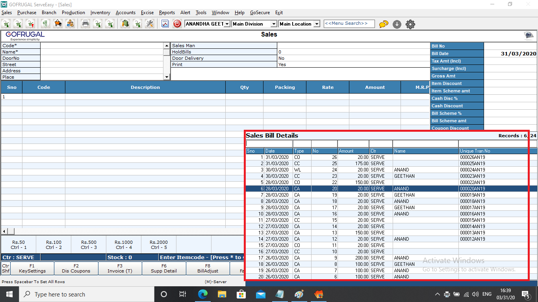Click the Rs.500 quick cash button
Screen dimensions: 538x302
tap(89, 245)
